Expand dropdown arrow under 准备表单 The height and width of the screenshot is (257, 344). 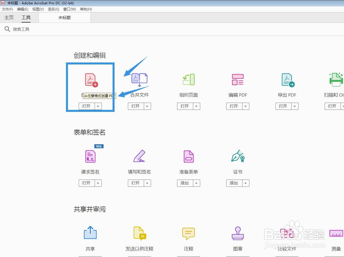tap(196, 183)
